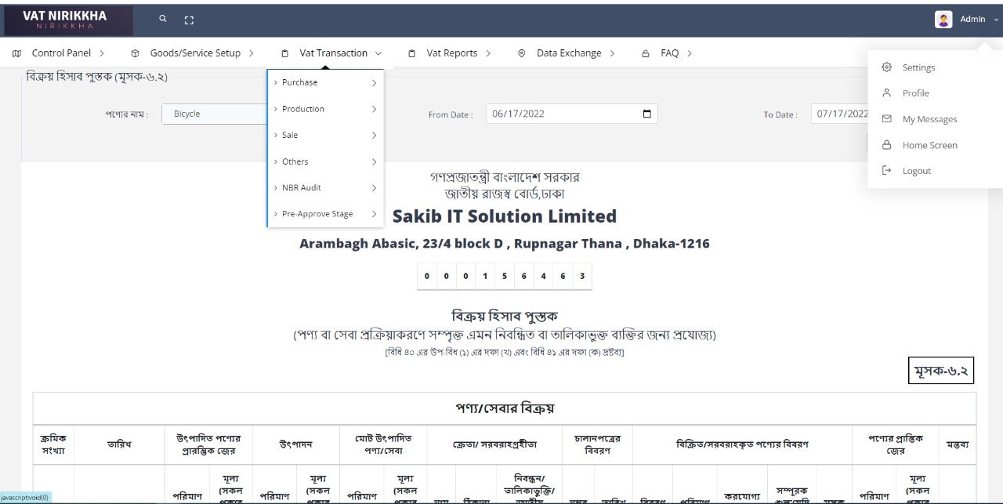Open My Messages from the Admin menu
1003x504 pixels.
point(930,119)
